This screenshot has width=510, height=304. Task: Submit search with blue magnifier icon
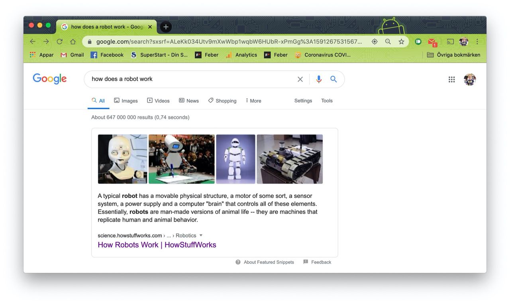pyautogui.click(x=333, y=79)
